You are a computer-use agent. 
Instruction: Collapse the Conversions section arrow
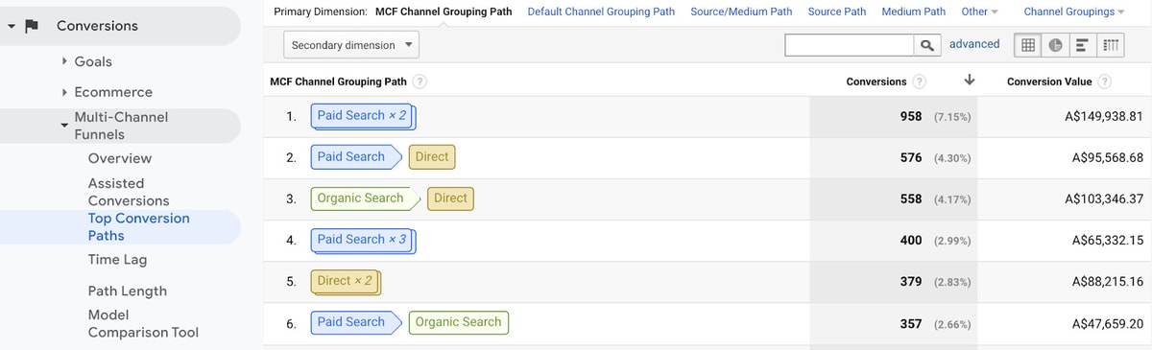(x=11, y=26)
